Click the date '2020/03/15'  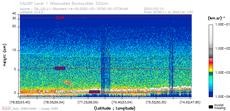154,9
